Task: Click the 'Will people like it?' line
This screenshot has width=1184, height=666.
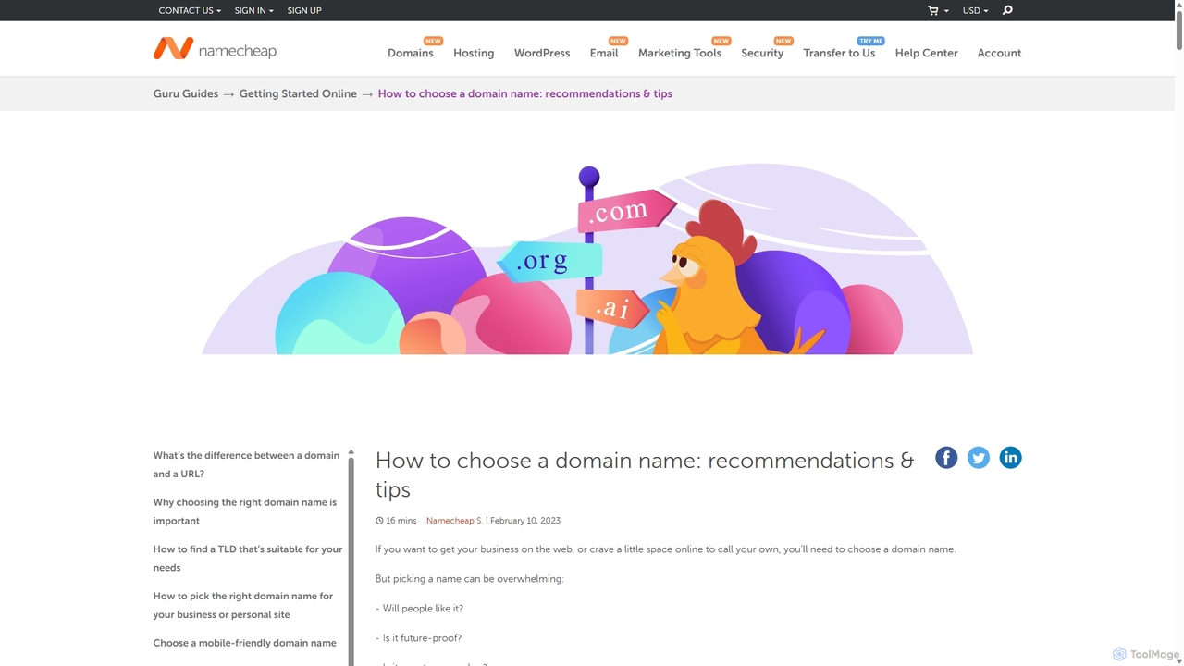Action: click(419, 609)
